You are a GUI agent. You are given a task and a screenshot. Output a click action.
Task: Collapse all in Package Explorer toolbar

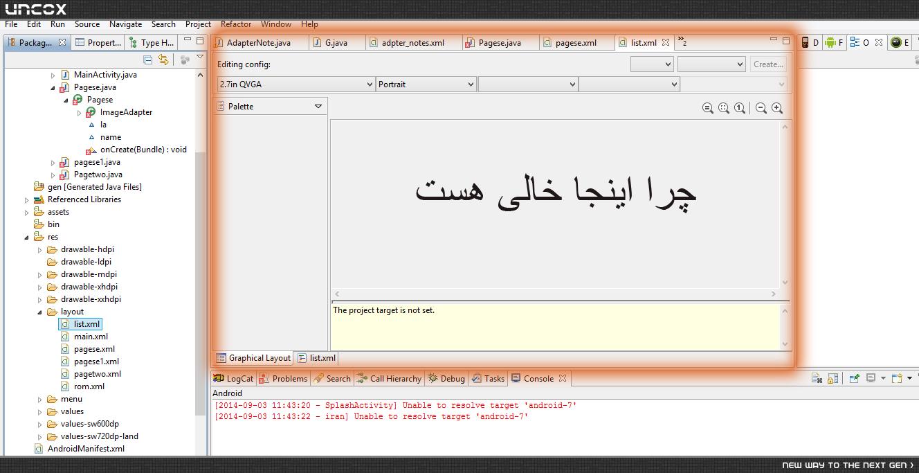147,60
